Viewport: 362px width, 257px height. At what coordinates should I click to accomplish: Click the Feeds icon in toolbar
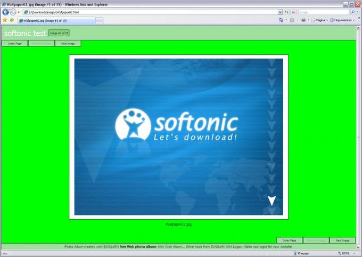click(292, 20)
